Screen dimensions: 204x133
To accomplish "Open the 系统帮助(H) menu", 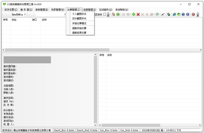I will tap(122, 10).
